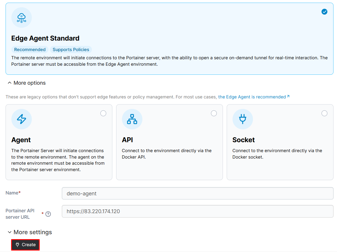Viewport: 337px width, 252px height.
Task: Select the Agent radio option
Action: (x=103, y=113)
